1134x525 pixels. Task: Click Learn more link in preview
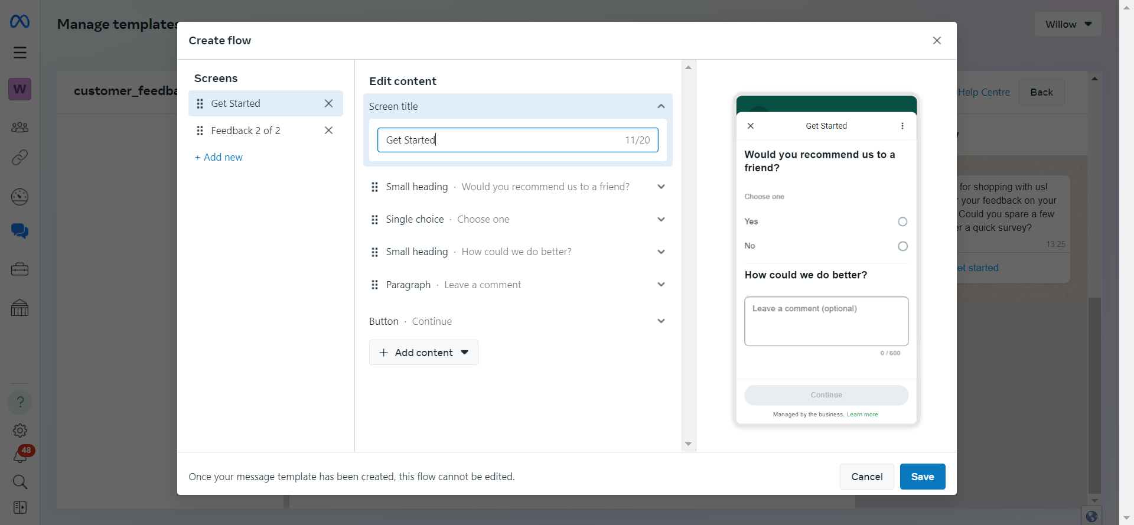(862, 415)
